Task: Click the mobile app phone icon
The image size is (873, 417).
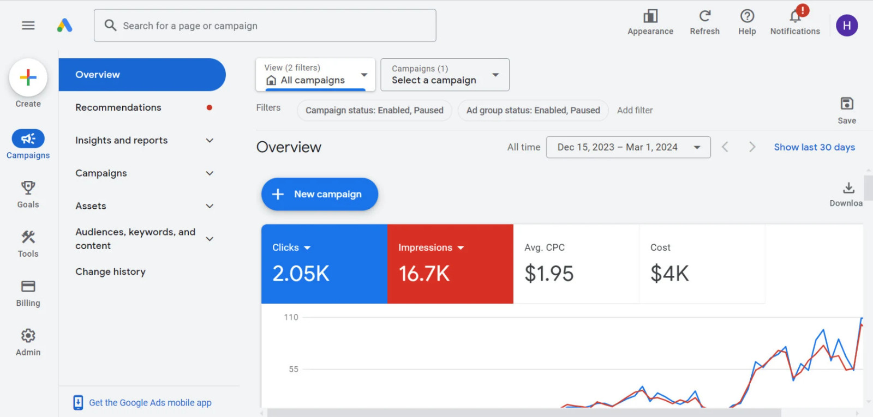Action: click(x=78, y=403)
